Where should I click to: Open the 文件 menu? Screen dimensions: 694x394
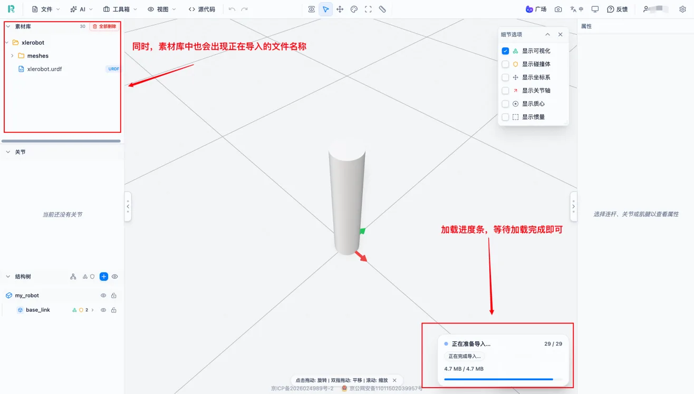tap(46, 9)
